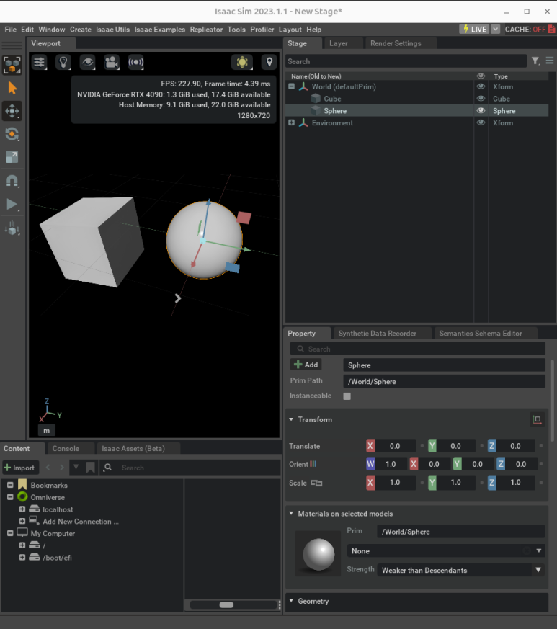The image size is (557, 629).
Task: Collapse the My Computer node
Action: [x=10, y=533]
